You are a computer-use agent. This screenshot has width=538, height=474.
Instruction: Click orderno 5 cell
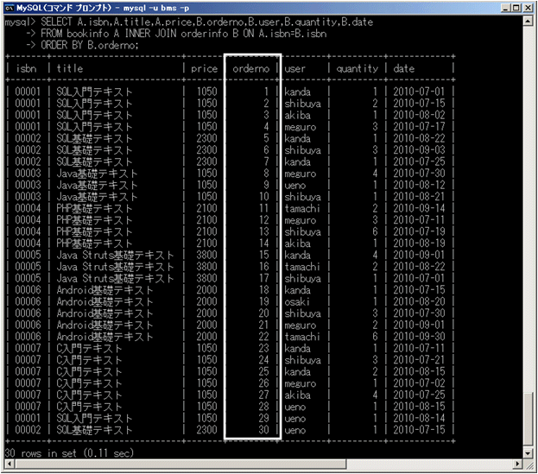click(x=266, y=138)
